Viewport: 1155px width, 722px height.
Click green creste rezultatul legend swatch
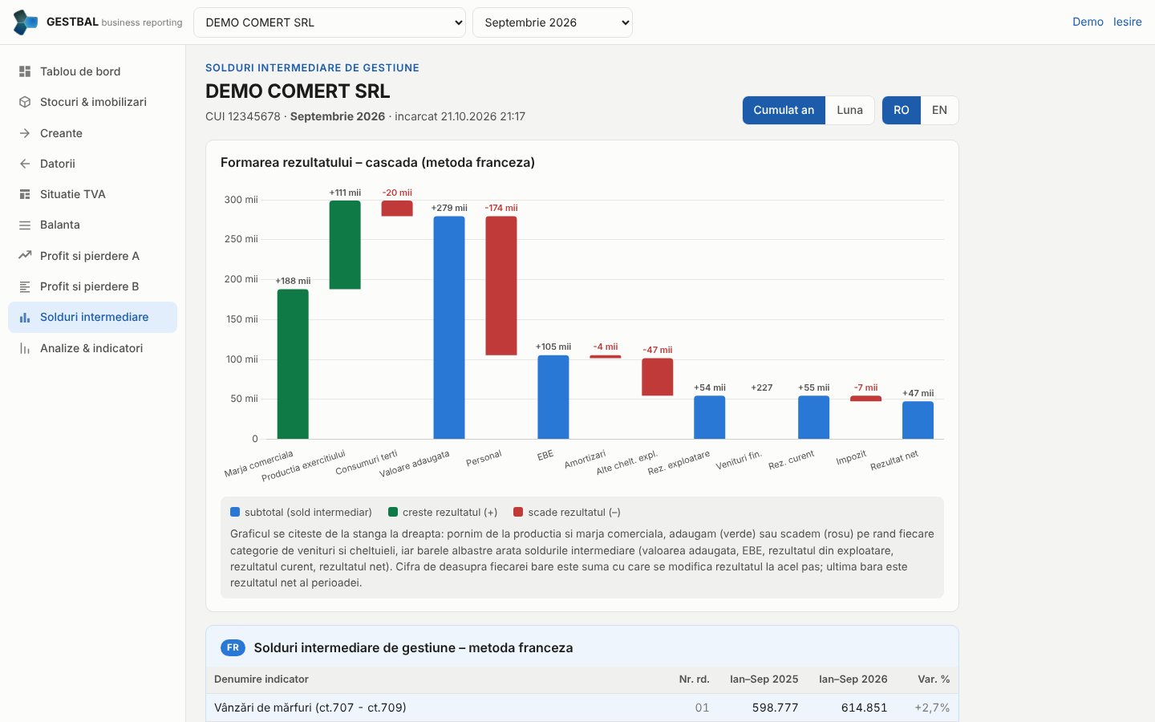(393, 512)
